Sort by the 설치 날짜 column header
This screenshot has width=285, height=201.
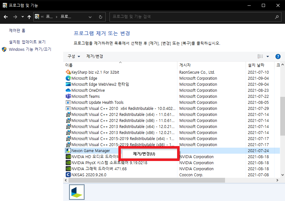click(256, 65)
